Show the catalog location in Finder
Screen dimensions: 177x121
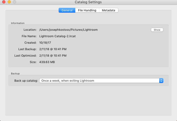tap(157, 30)
